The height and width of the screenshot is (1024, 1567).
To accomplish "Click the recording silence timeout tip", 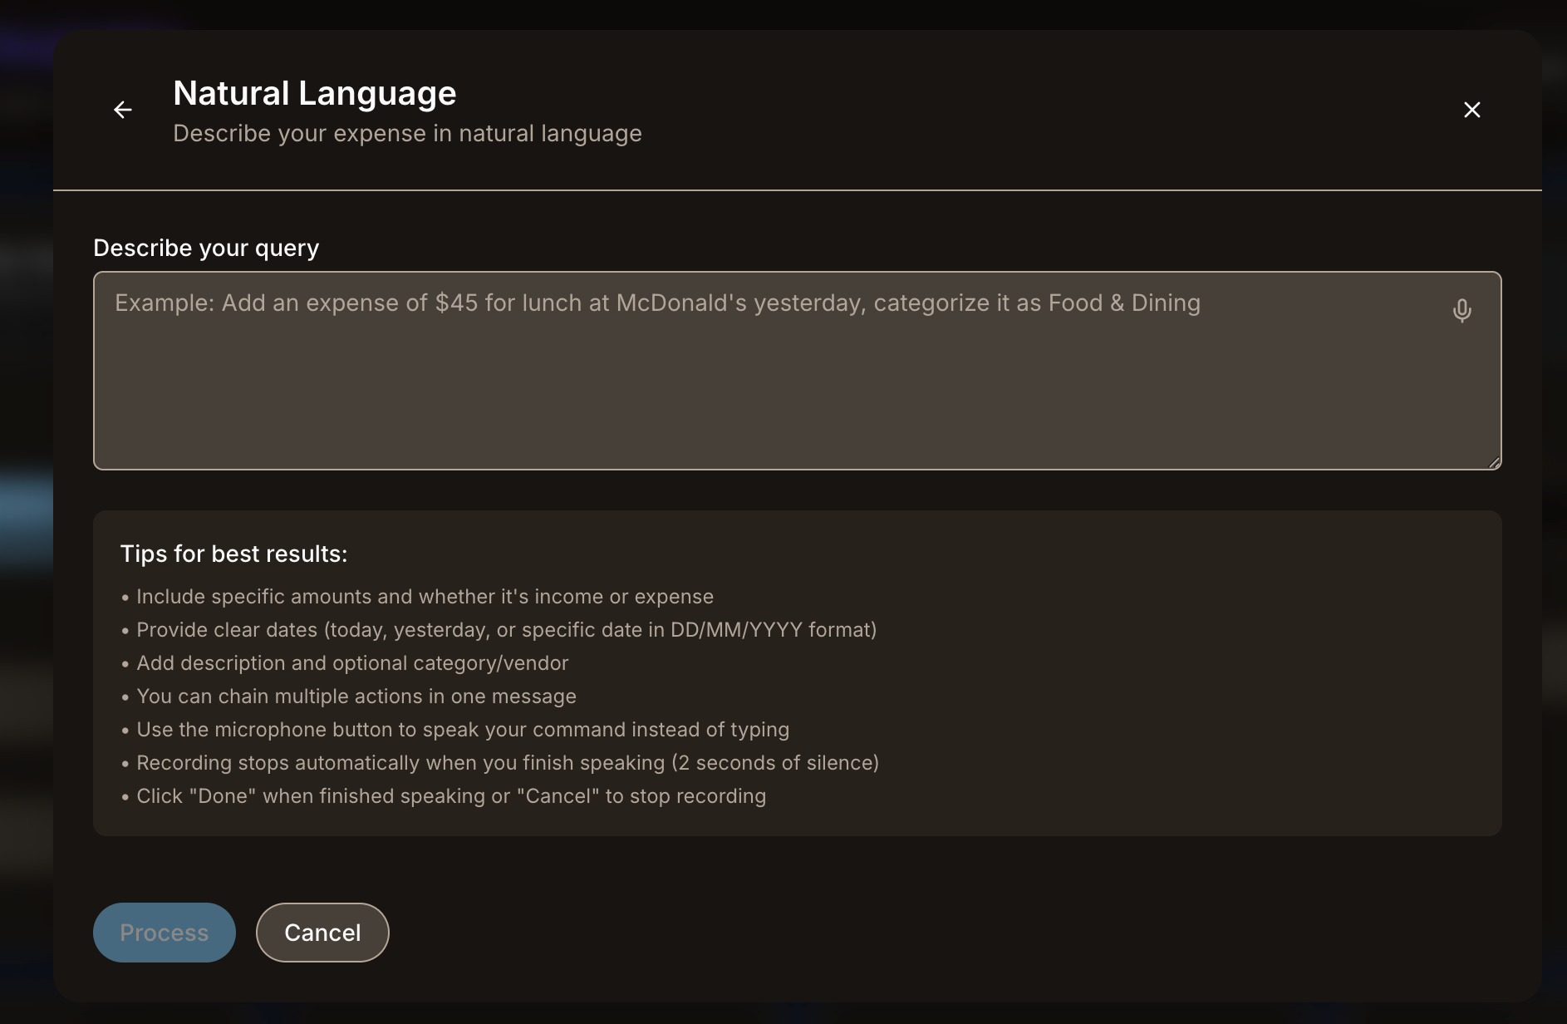I will [508, 762].
